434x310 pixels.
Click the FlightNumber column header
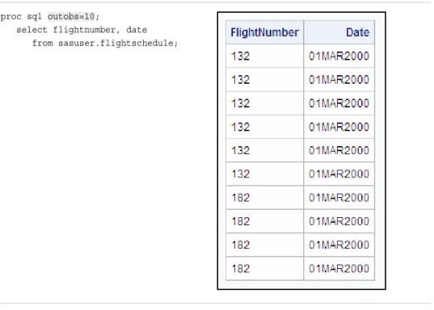point(264,32)
